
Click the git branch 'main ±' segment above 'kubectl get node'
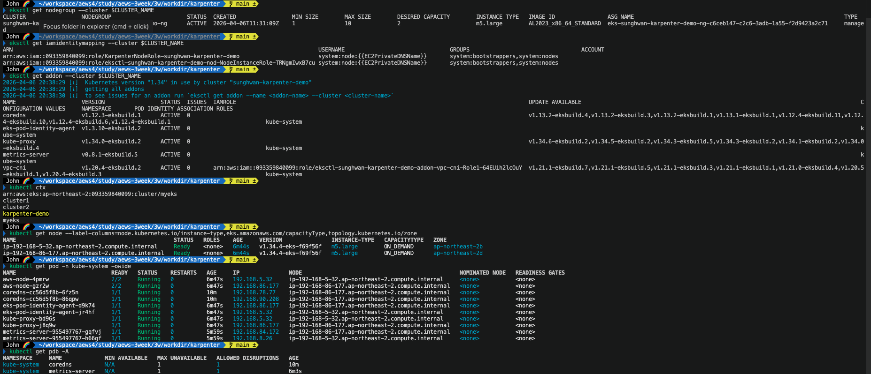click(243, 227)
